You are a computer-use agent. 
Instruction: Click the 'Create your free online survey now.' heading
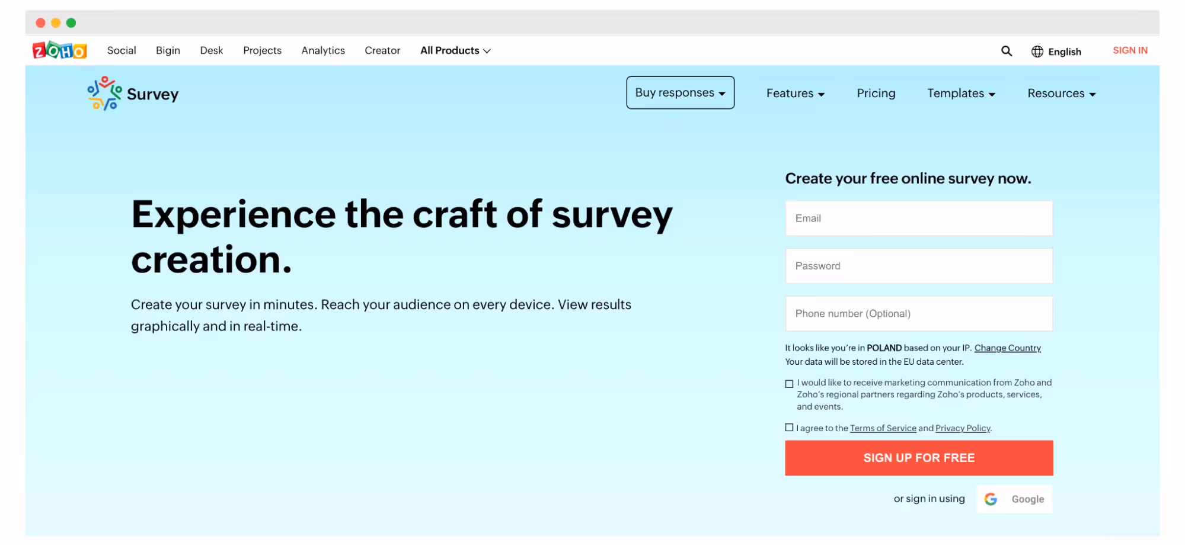click(908, 179)
